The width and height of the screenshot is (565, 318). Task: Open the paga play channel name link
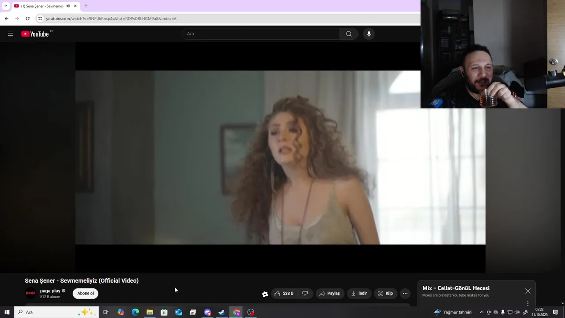(x=50, y=291)
